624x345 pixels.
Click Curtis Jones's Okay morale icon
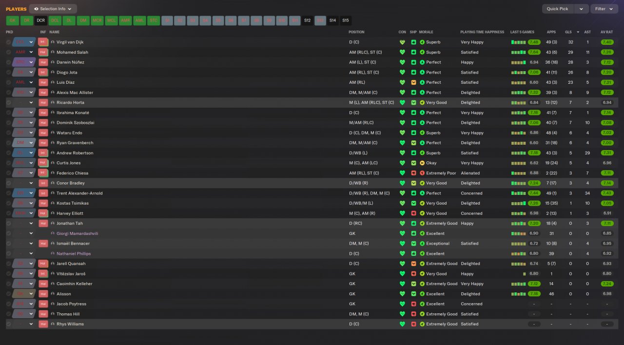(422, 163)
